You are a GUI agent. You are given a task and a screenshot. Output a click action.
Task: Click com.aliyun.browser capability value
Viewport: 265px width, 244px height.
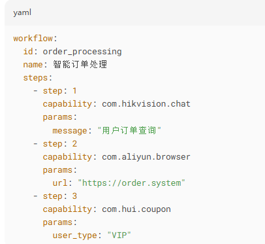click(146, 157)
